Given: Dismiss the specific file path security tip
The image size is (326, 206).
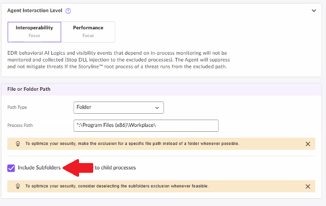Looking at the screenshot, I should pyautogui.click(x=308, y=144).
